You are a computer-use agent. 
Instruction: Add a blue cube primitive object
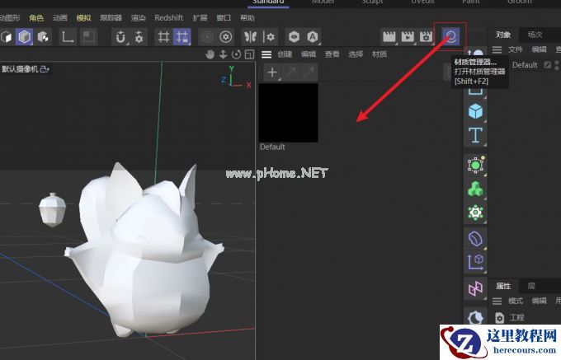(x=475, y=111)
